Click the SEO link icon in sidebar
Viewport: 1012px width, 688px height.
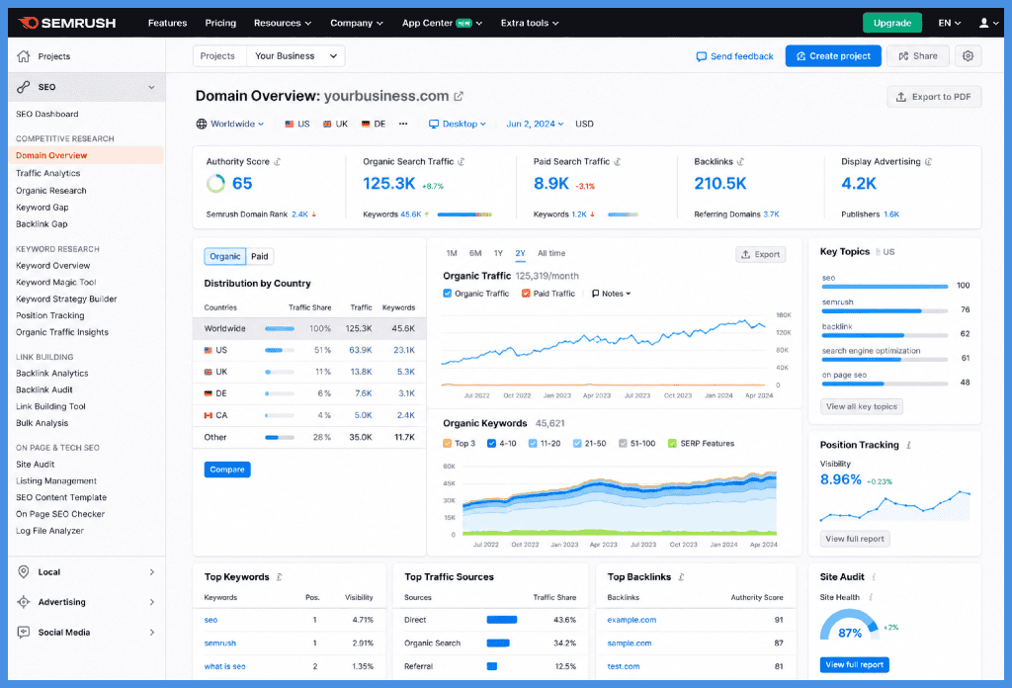pyautogui.click(x=24, y=86)
